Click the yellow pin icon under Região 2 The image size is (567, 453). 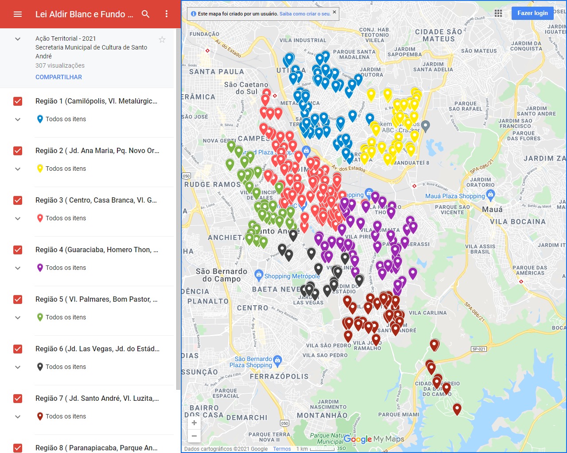[40, 169]
